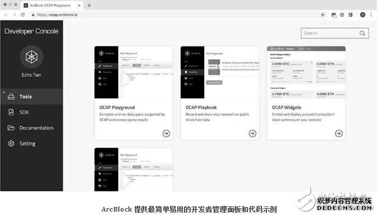This screenshot has height=216, width=378.
Task: Open the OCAP Widgets card arrow
Action: click(x=339, y=133)
